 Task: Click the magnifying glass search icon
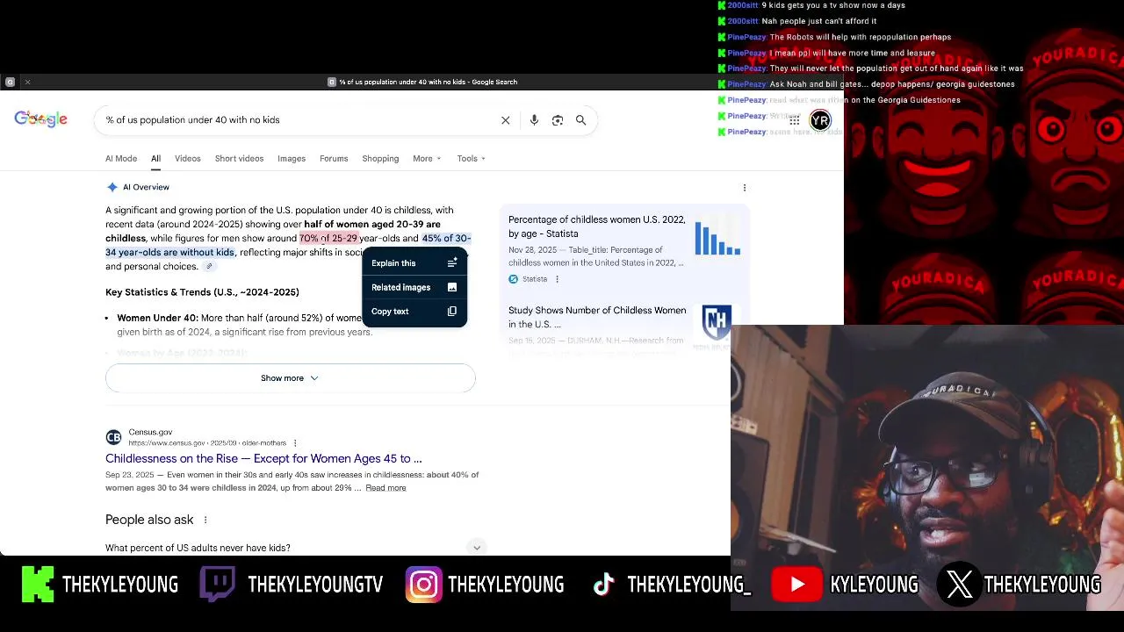tap(580, 120)
